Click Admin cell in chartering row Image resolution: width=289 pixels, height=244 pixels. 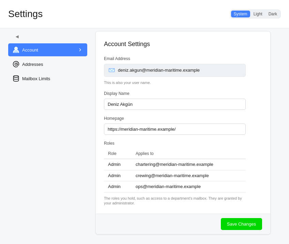tap(114, 164)
